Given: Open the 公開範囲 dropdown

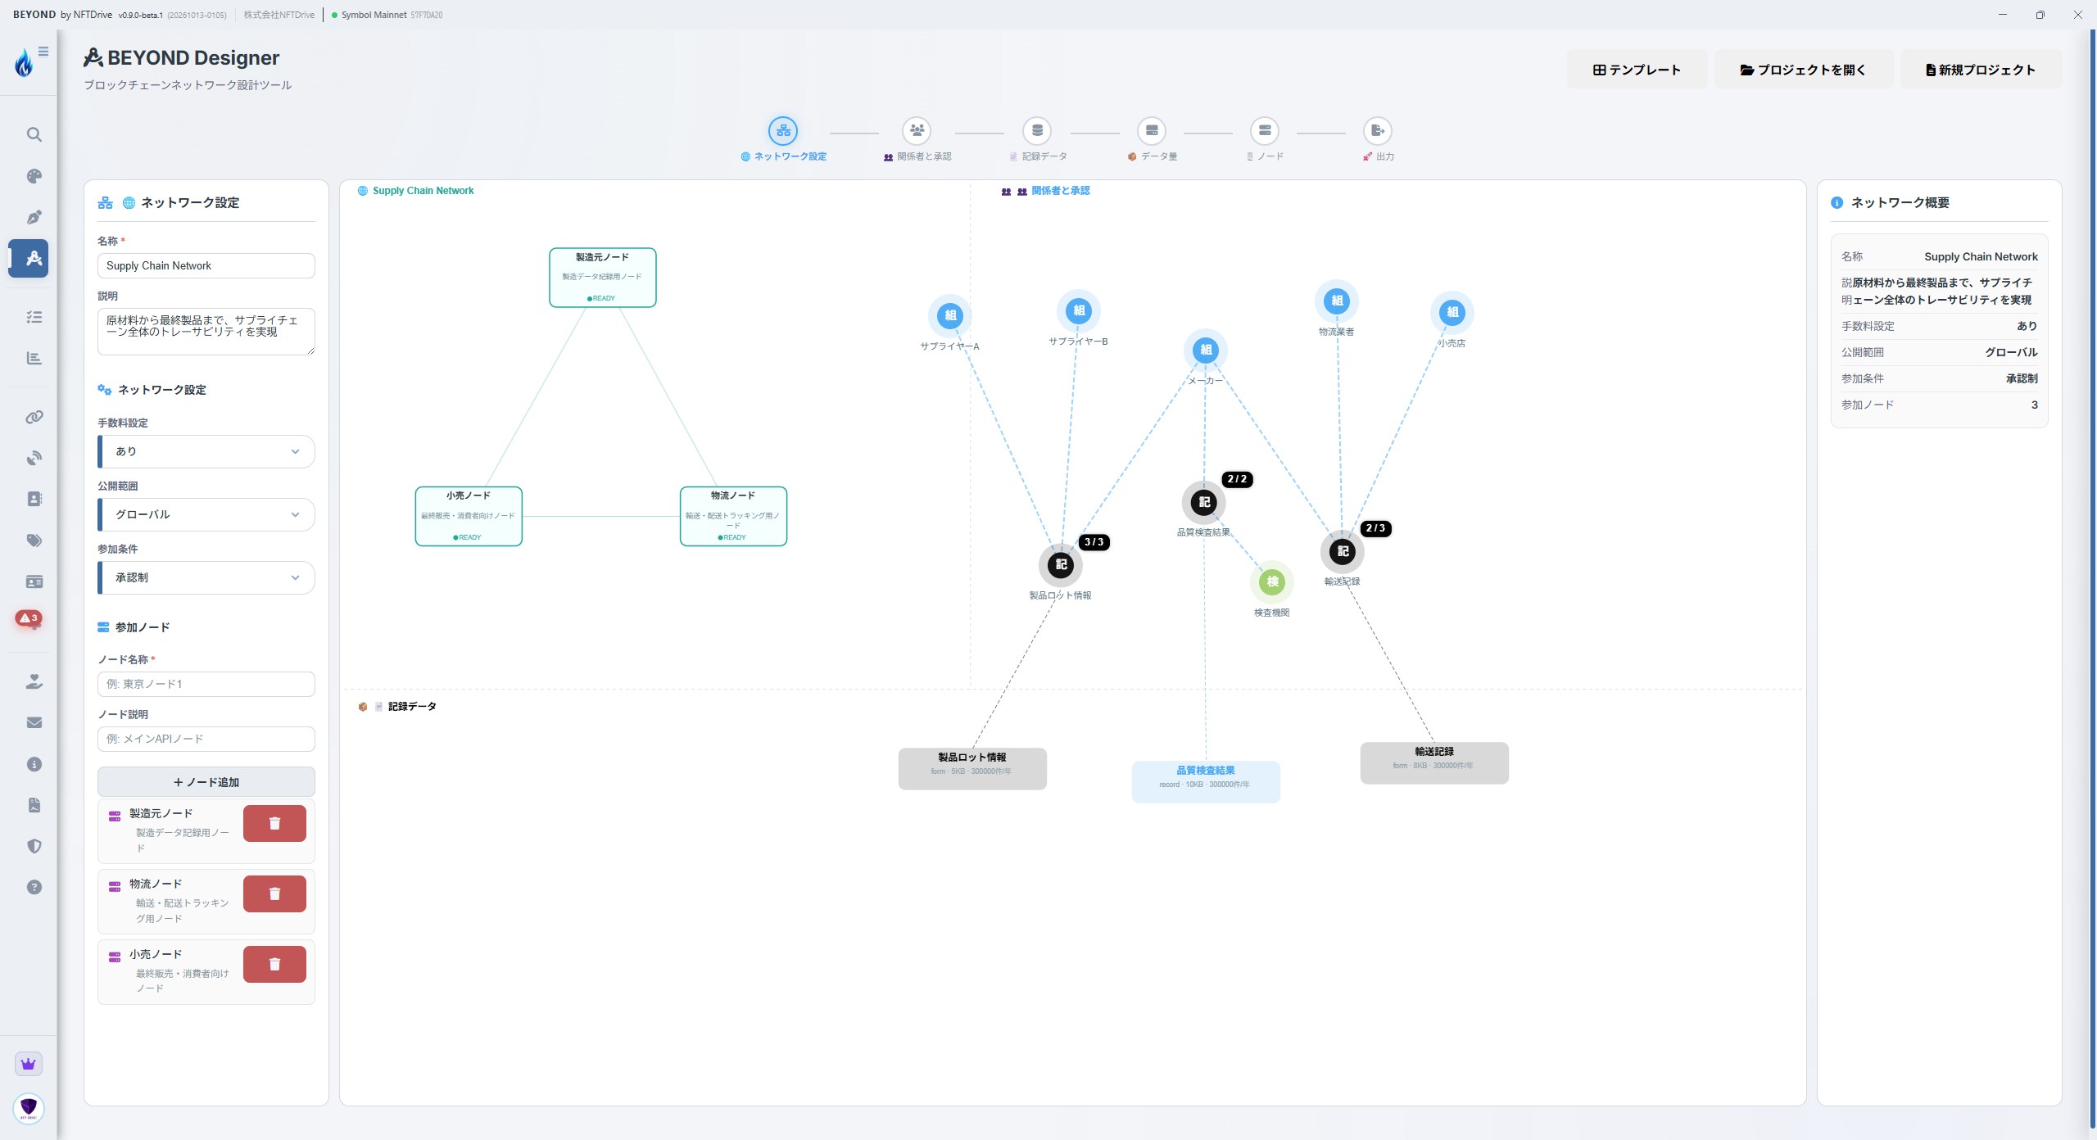Looking at the screenshot, I should (x=206, y=514).
